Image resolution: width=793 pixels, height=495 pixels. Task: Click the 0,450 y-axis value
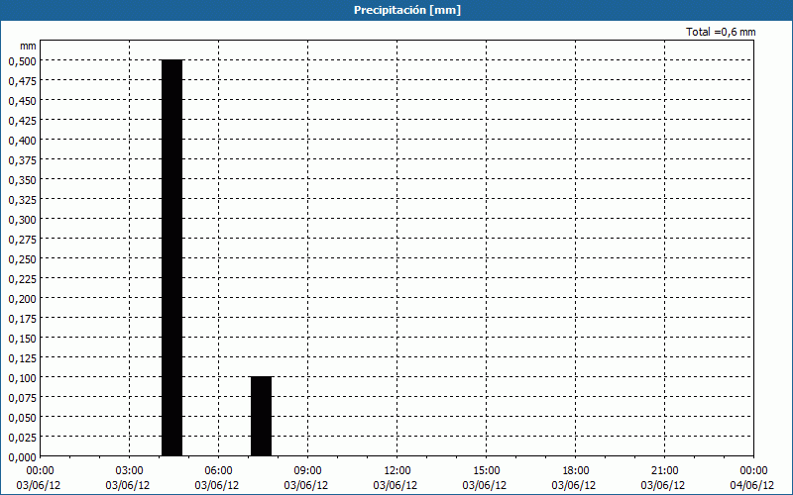click(x=23, y=101)
